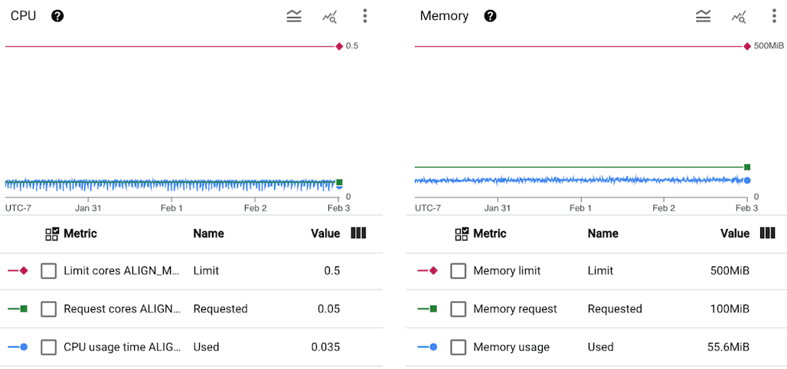
Task: Open Memory chart in Metrics Explorer
Action: (738, 17)
